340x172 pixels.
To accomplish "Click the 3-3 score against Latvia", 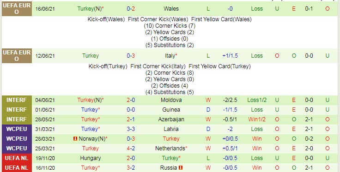I will click(x=131, y=129).
